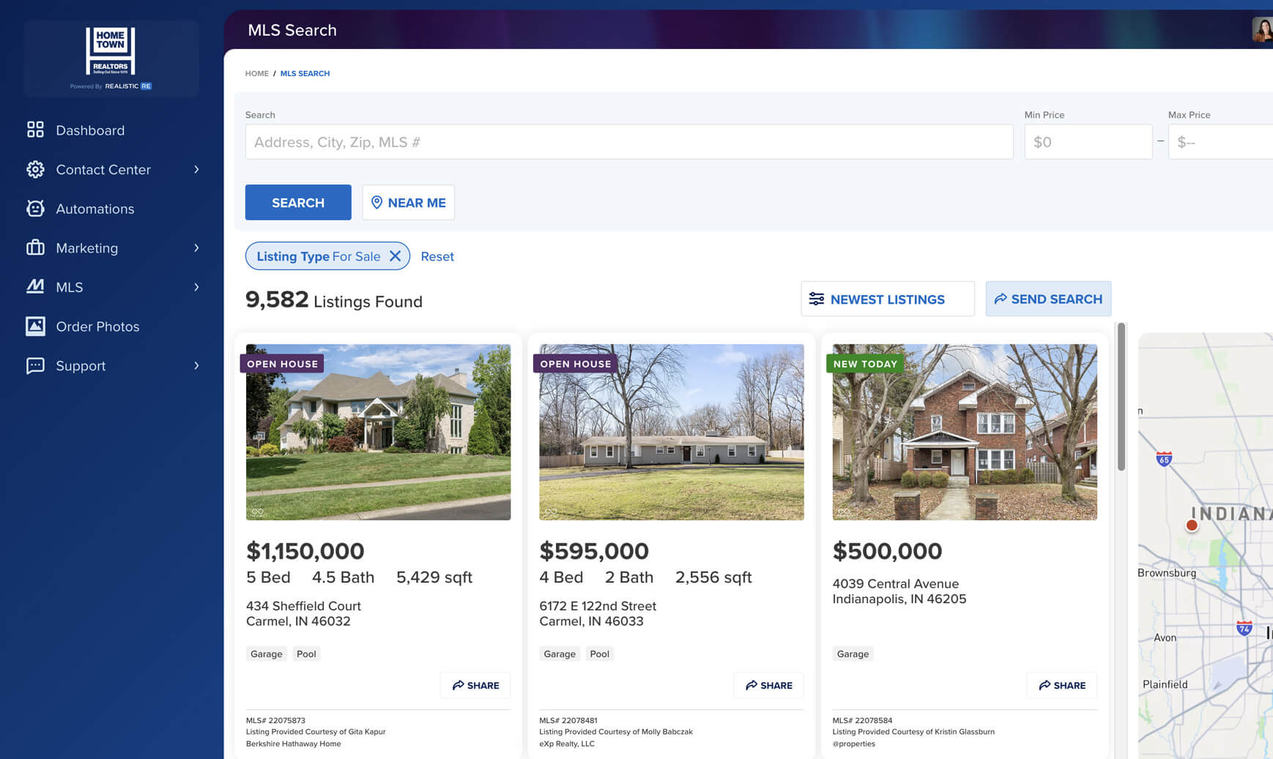Image resolution: width=1273 pixels, height=759 pixels.
Task: Click the 9,582 Listings Found text
Action: 334,300
